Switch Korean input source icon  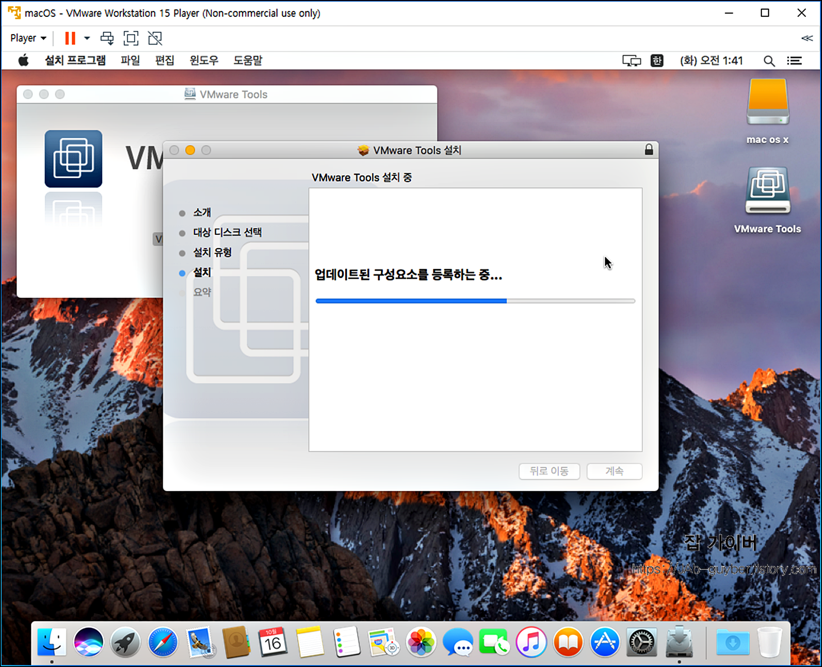pyautogui.click(x=657, y=61)
